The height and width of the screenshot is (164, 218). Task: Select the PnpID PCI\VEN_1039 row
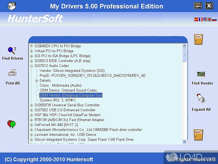coord(93,76)
